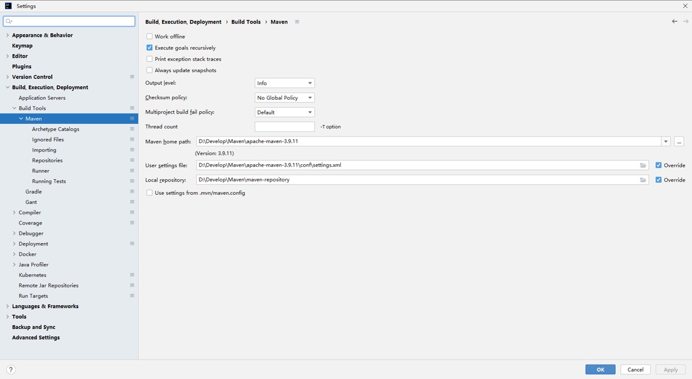This screenshot has height=379, width=692.
Task: Click the browse ellipsis button for Maven home
Action: click(679, 141)
